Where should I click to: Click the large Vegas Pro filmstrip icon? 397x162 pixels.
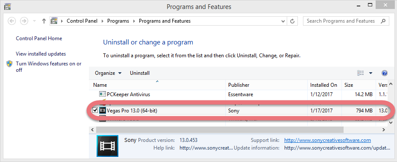click(107, 146)
